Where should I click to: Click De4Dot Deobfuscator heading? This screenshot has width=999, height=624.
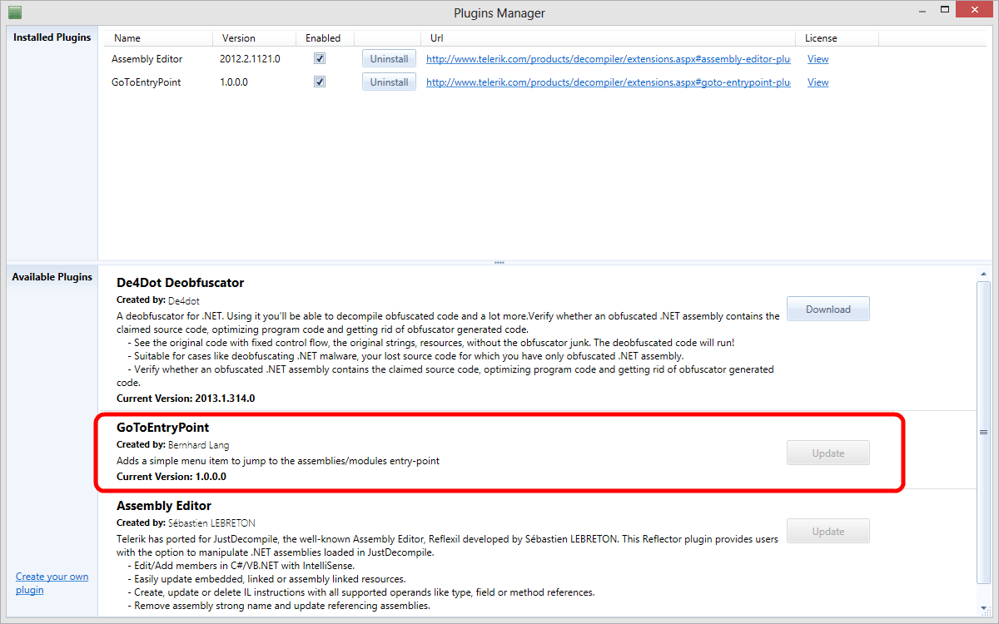click(181, 283)
